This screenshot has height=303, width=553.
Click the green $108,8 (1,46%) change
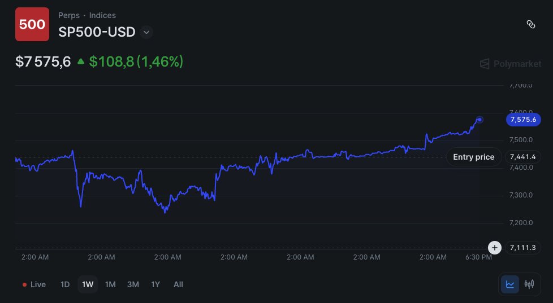(x=136, y=62)
